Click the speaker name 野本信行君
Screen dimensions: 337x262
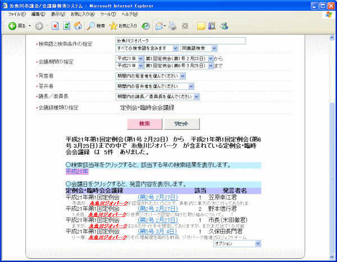pyautogui.click(x=222, y=209)
